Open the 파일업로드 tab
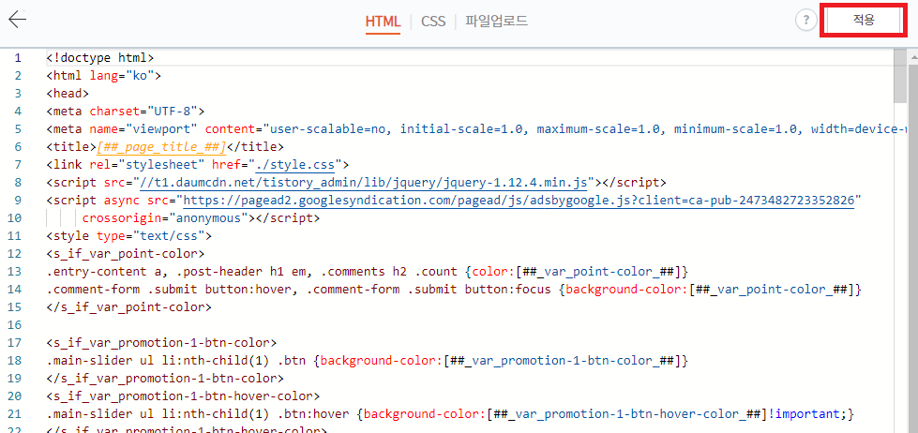918x433 pixels. (496, 22)
